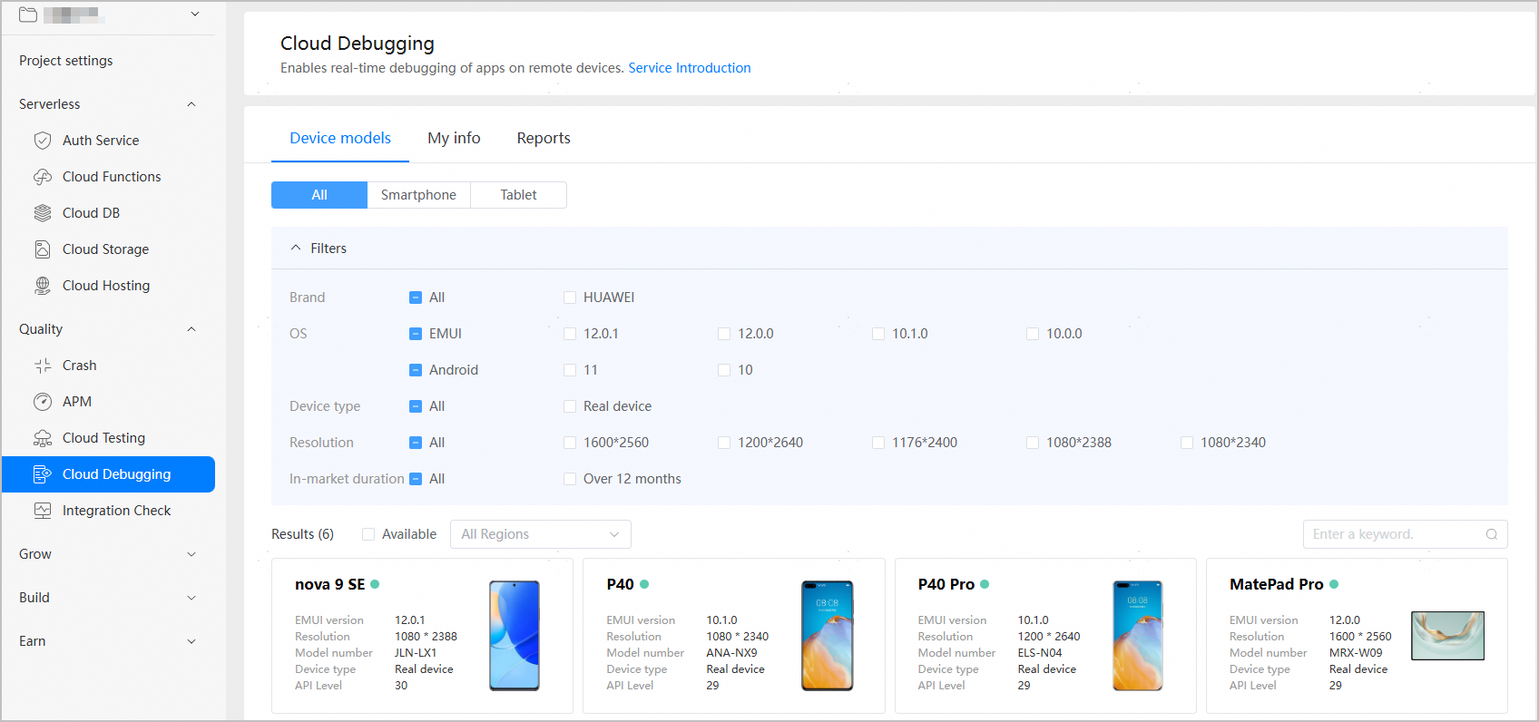Enable the Available devices checkbox

click(368, 534)
